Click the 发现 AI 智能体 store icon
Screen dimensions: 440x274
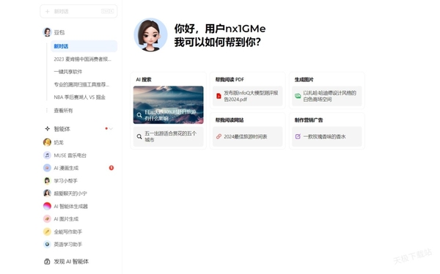point(47,262)
